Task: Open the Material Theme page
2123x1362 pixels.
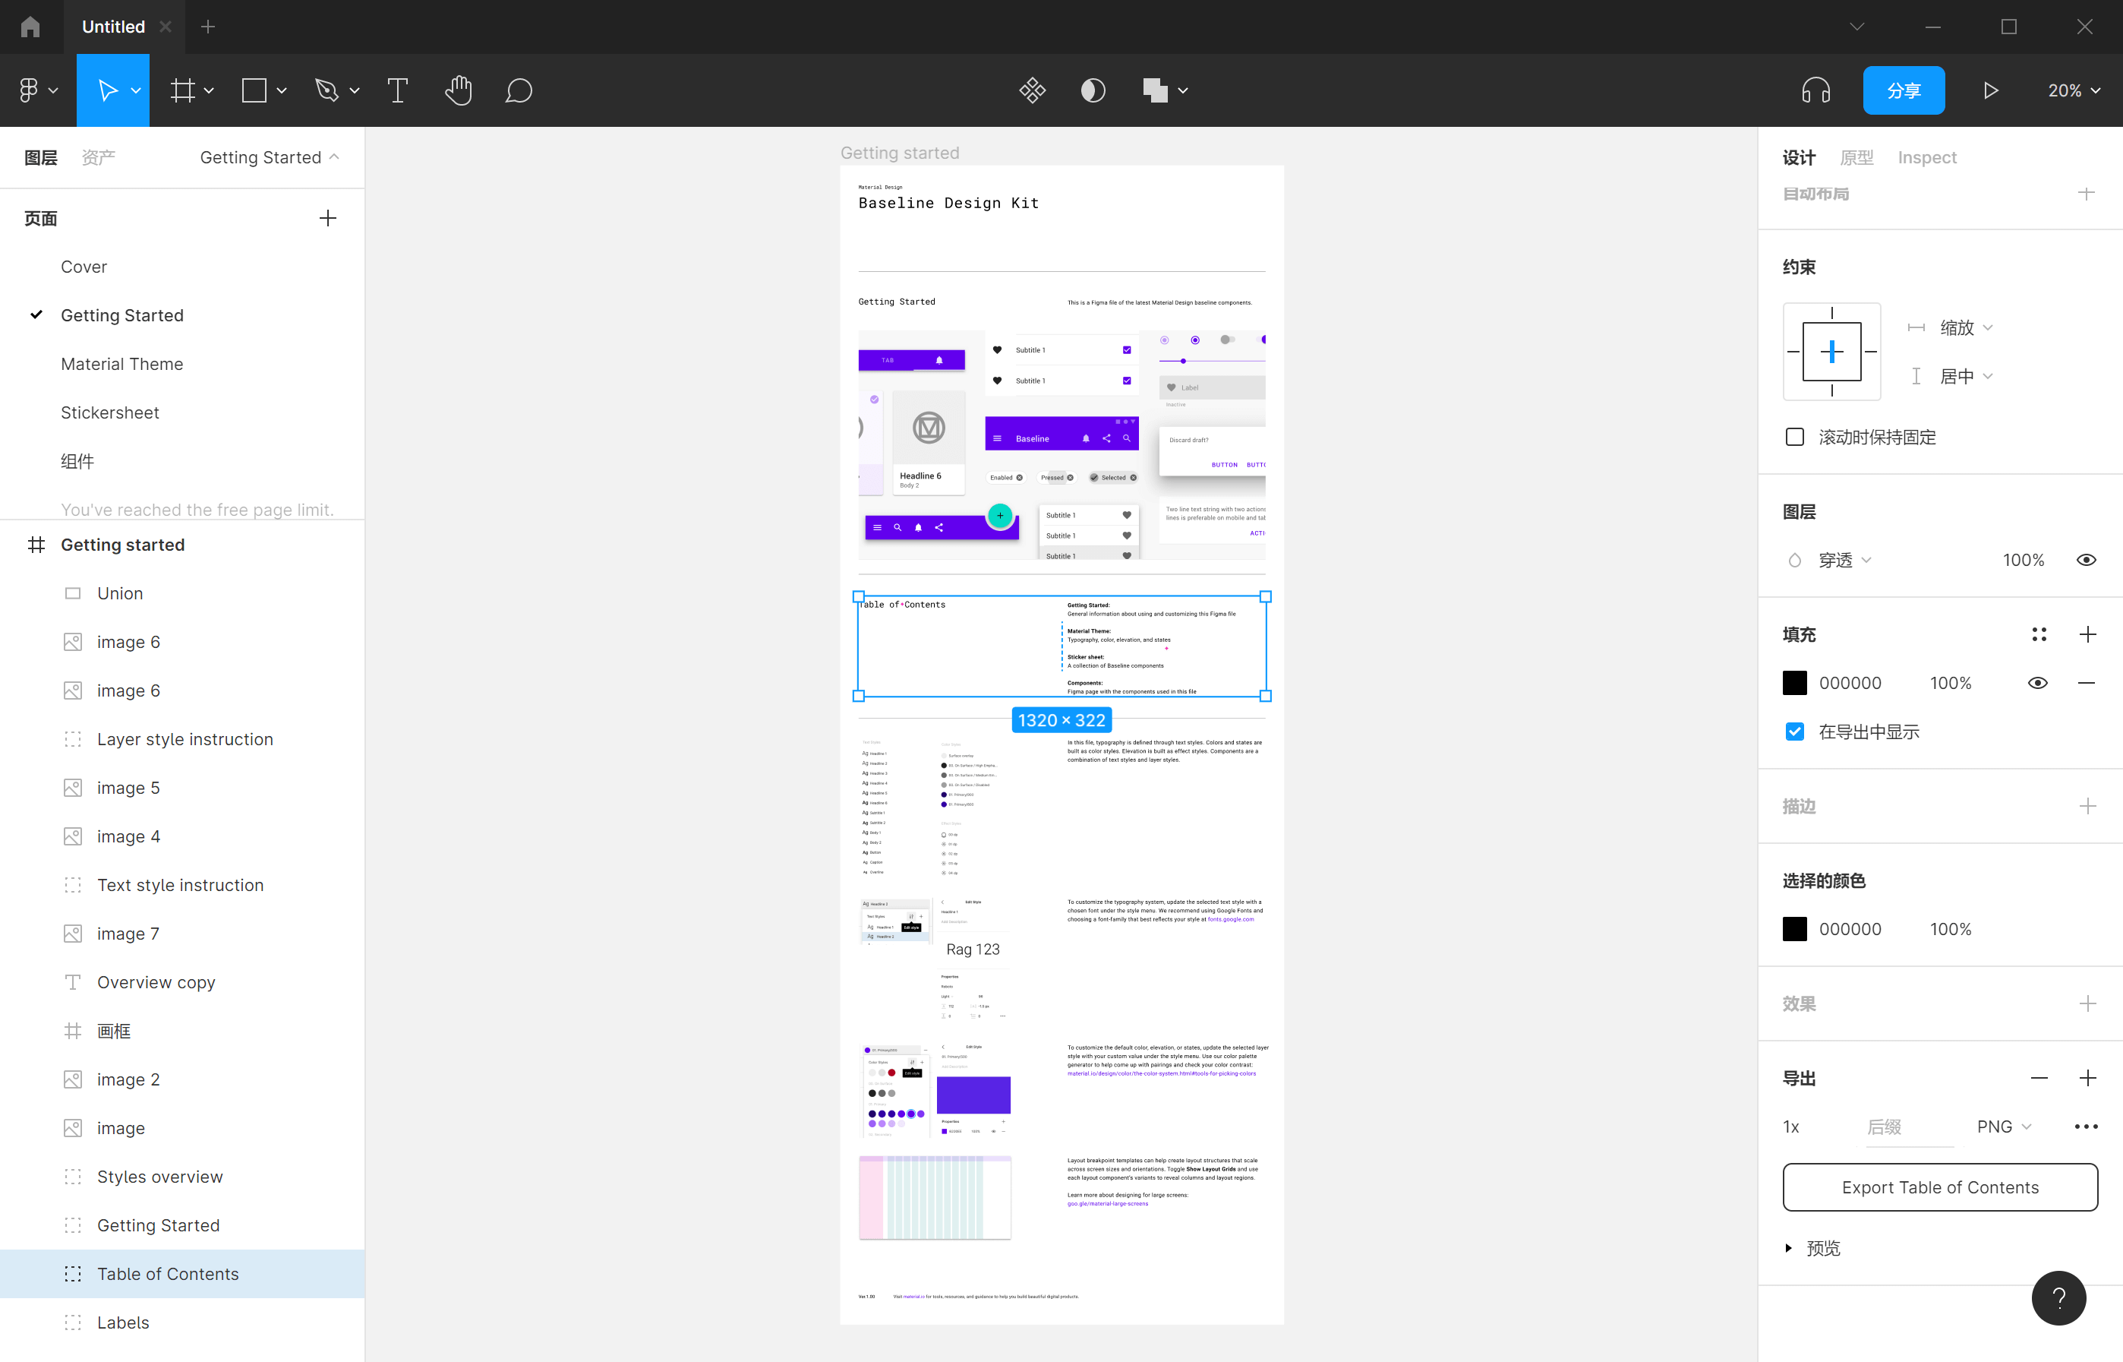Action: [x=122, y=365]
